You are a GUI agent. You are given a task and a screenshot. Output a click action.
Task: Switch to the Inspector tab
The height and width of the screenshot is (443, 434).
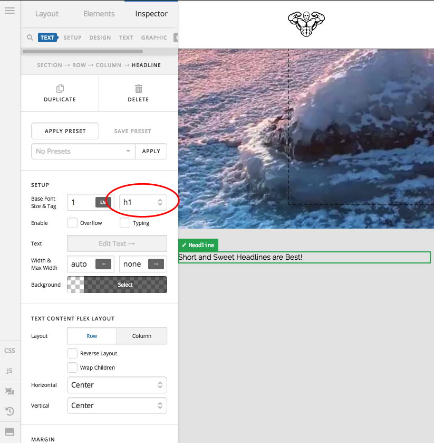151,14
